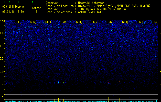
Task: Click the 0.8 kHz axis label
Action: 2,71
